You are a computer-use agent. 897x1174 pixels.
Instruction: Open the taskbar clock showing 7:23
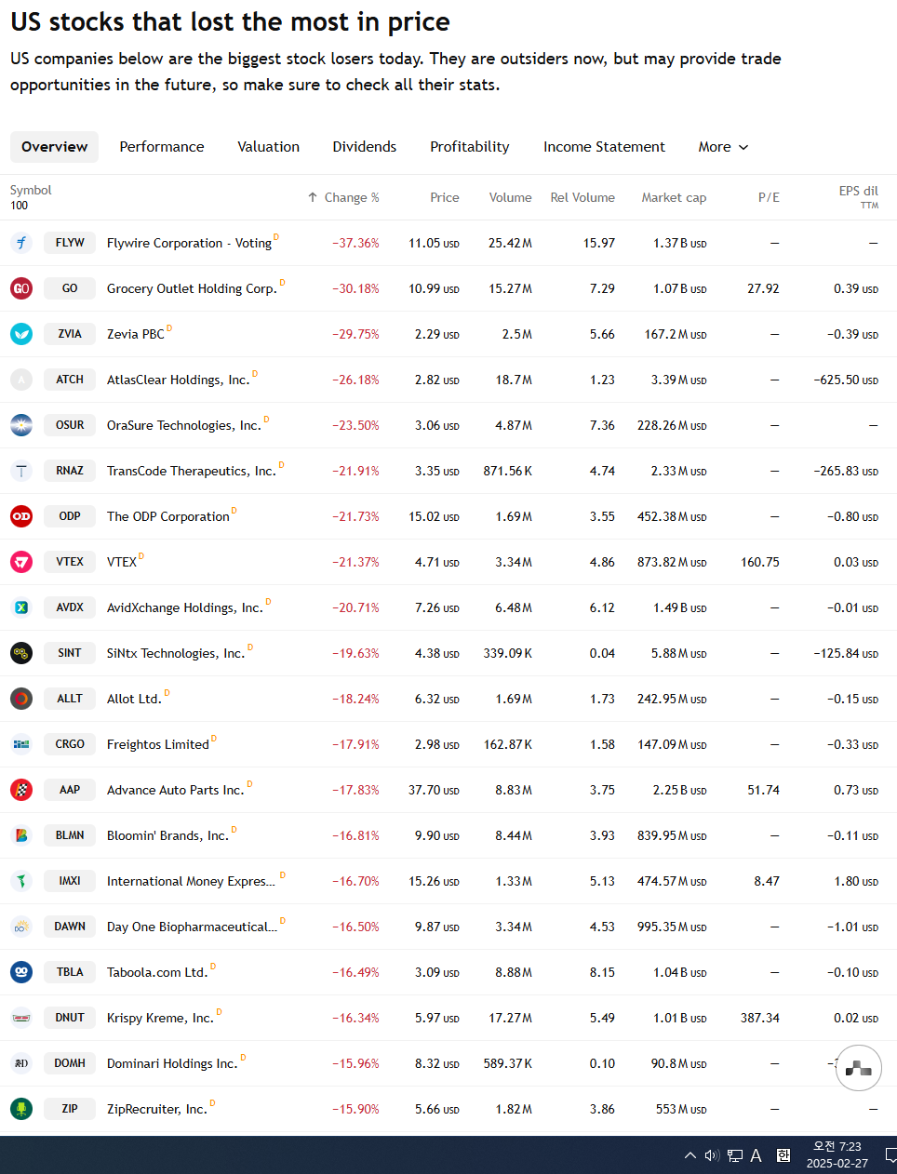pos(837,1154)
